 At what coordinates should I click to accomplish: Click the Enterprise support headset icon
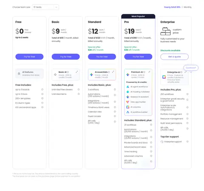pyautogui.click(x=162, y=141)
